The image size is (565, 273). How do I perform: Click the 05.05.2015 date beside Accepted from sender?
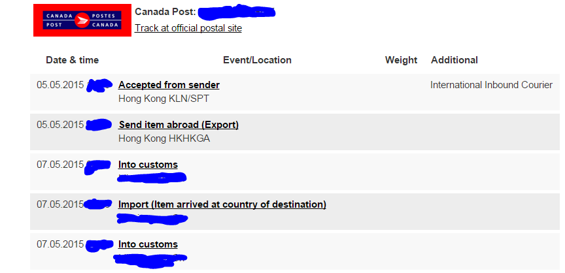[60, 85]
